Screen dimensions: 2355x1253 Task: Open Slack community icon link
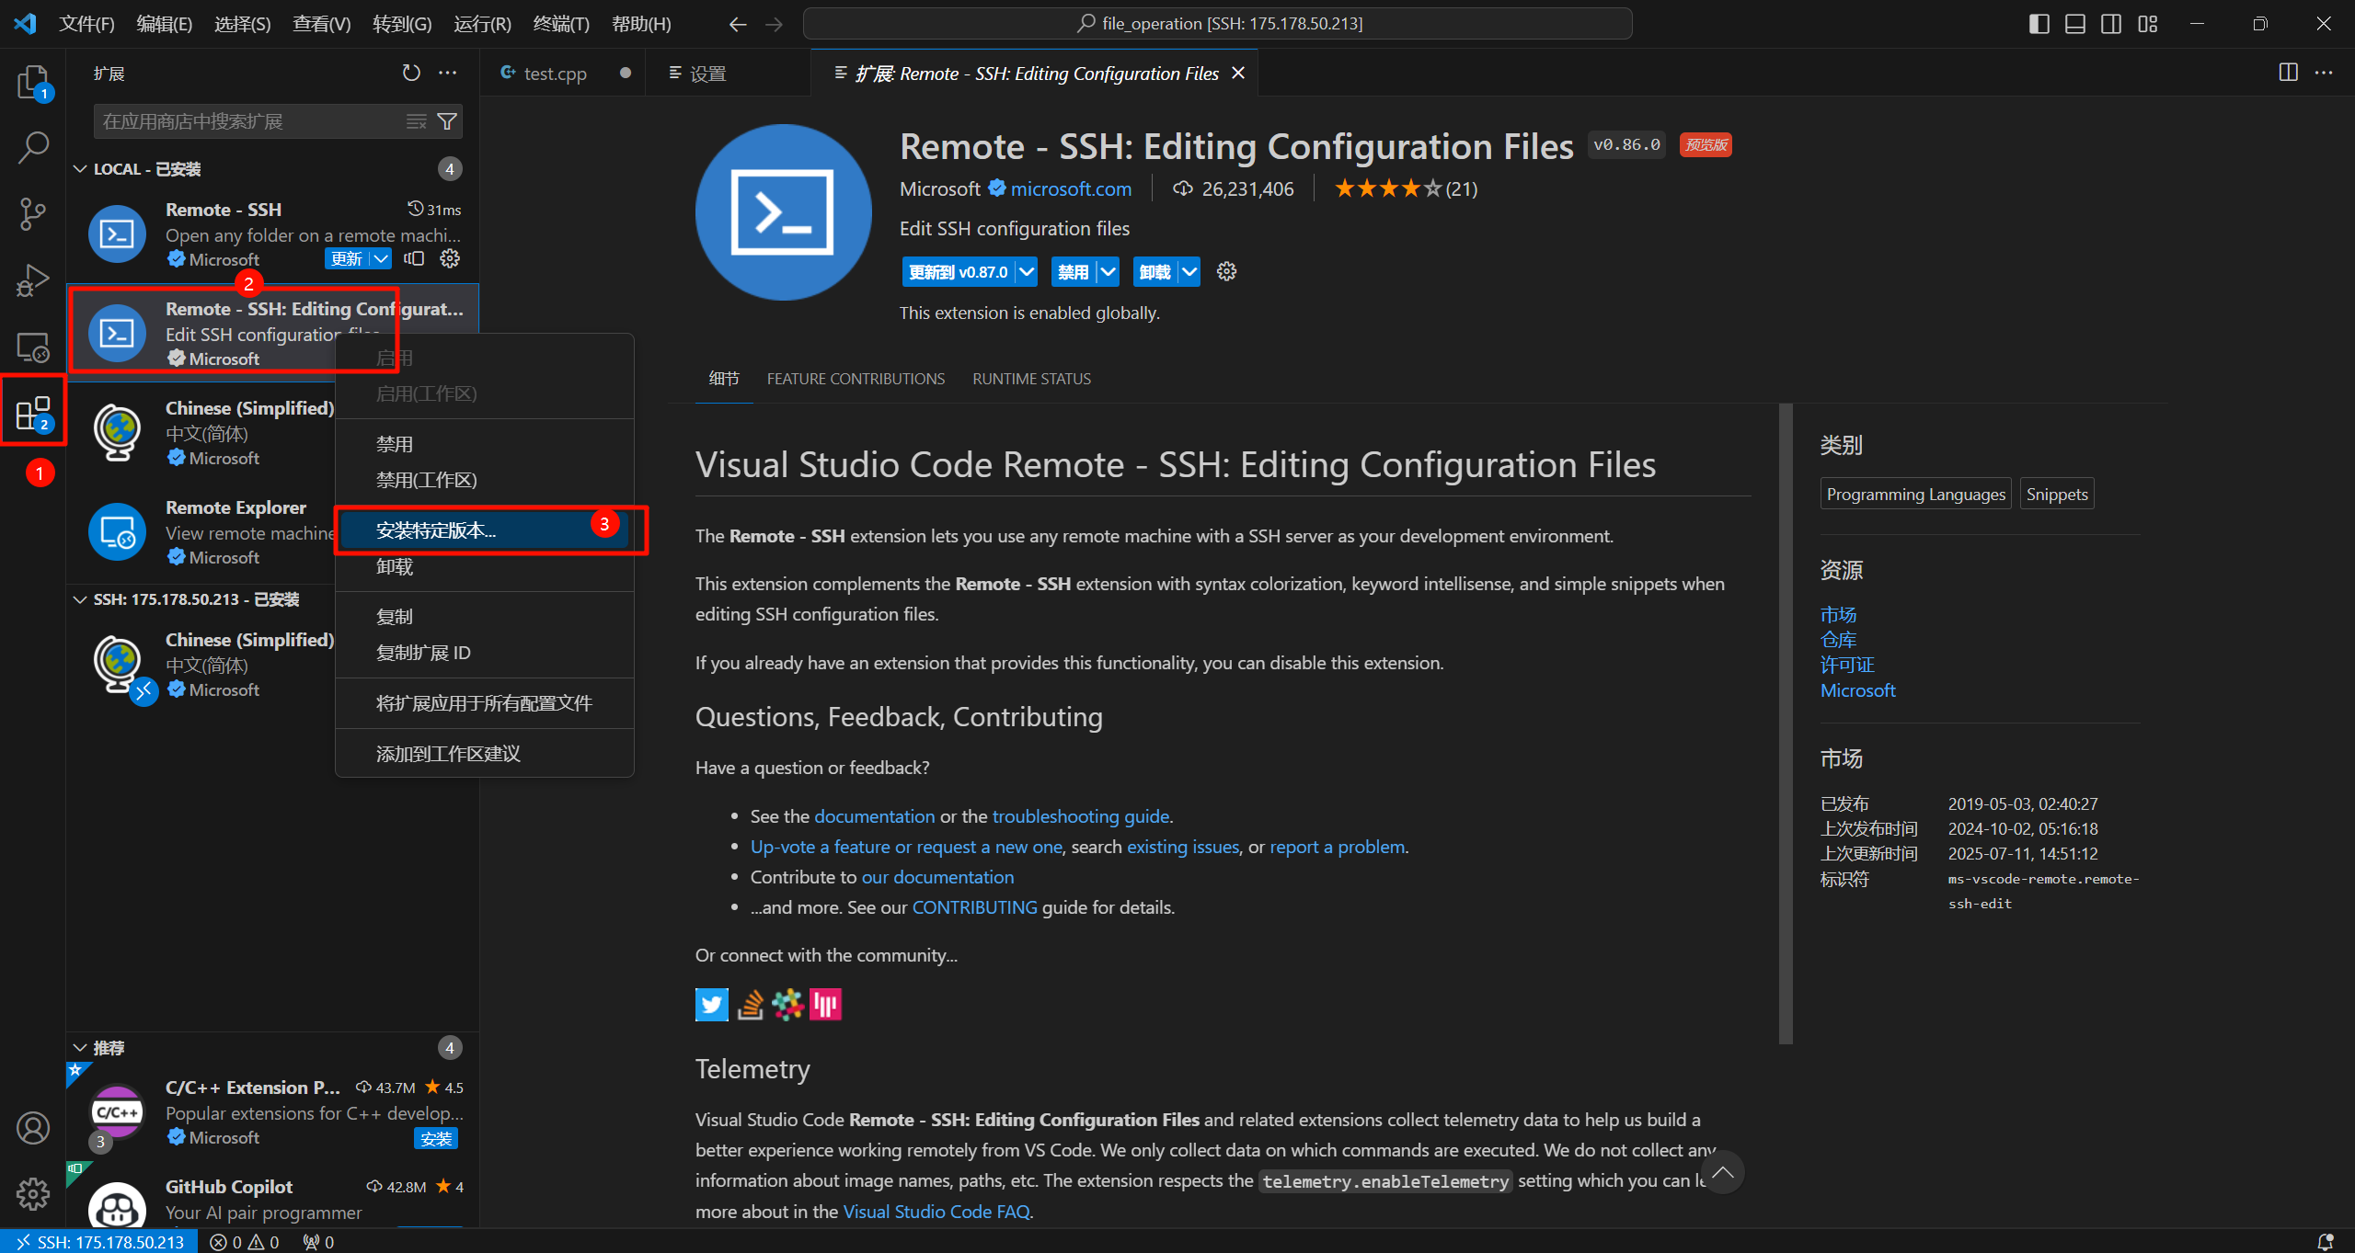click(x=787, y=1005)
